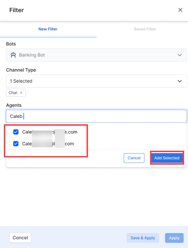This screenshot has height=248, width=188.
Task: Click into the Agents search field
Action: coord(96,116)
